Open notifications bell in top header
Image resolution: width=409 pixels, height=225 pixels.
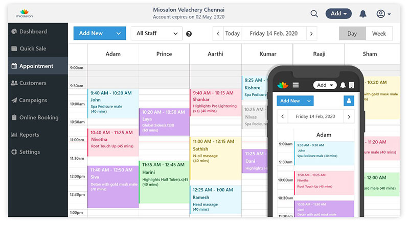(x=363, y=14)
